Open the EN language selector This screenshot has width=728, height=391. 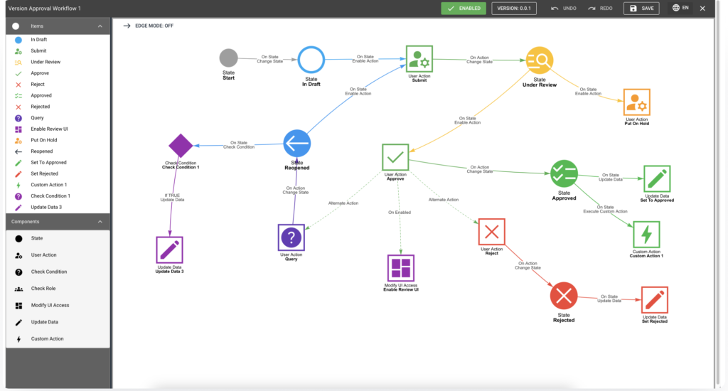click(x=680, y=8)
